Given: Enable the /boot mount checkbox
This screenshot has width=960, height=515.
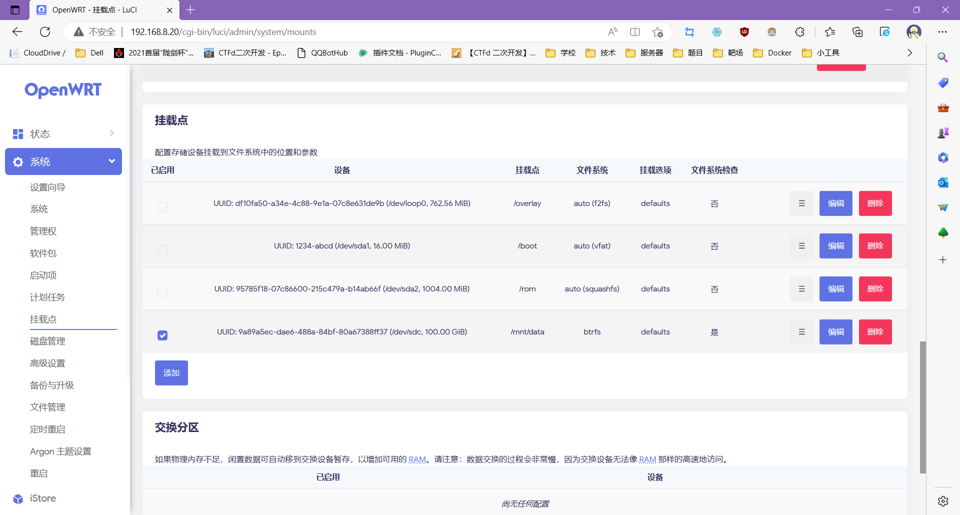Looking at the screenshot, I should click(162, 249).
